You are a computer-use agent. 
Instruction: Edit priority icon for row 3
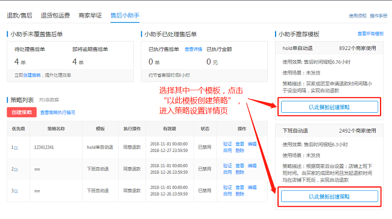click(16, 191)
